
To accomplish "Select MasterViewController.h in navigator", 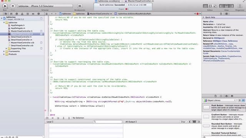I will 22,31.
